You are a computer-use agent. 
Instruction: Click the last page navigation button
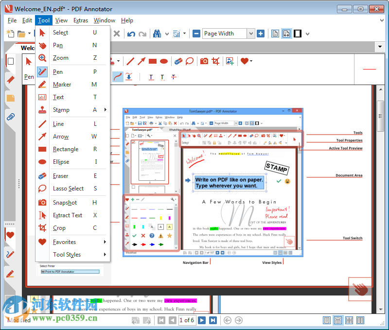coord(213,320)
